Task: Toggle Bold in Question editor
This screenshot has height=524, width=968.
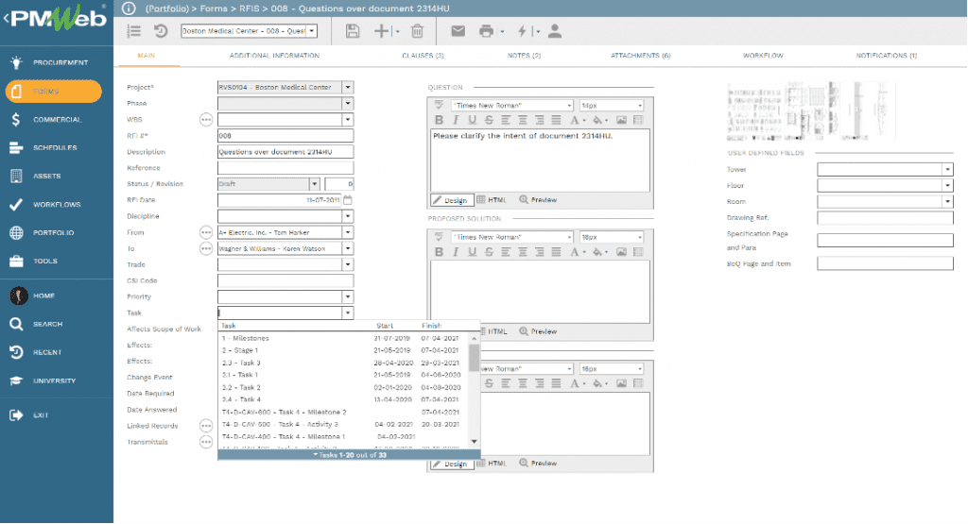Action: click(x=439, y=120)
